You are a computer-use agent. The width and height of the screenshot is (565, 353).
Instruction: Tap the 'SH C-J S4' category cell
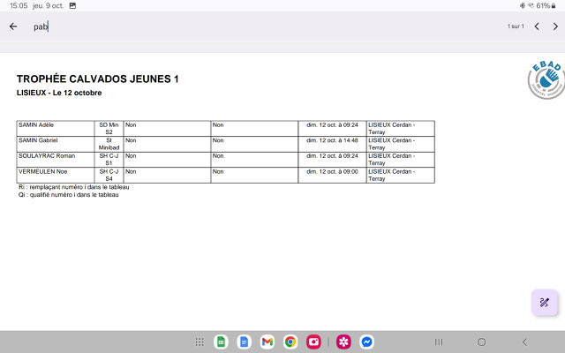pos(109,175)
